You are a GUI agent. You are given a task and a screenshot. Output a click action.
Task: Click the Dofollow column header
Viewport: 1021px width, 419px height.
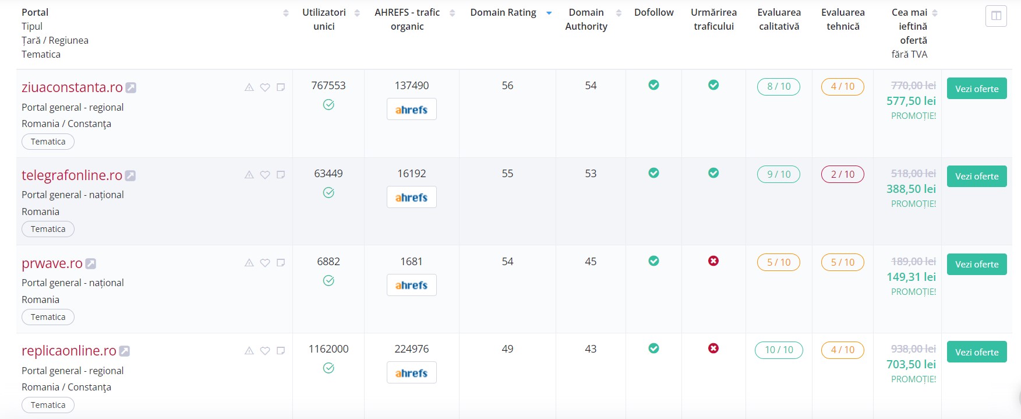(x=653, y=12)
